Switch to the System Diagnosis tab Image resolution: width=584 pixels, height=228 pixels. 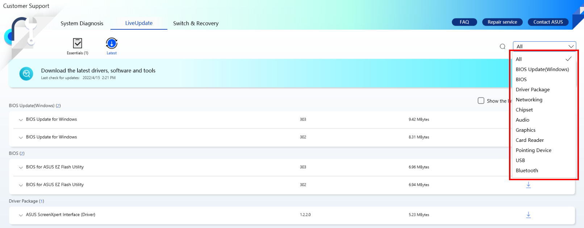pyautogui.click(x=82, y=23)
